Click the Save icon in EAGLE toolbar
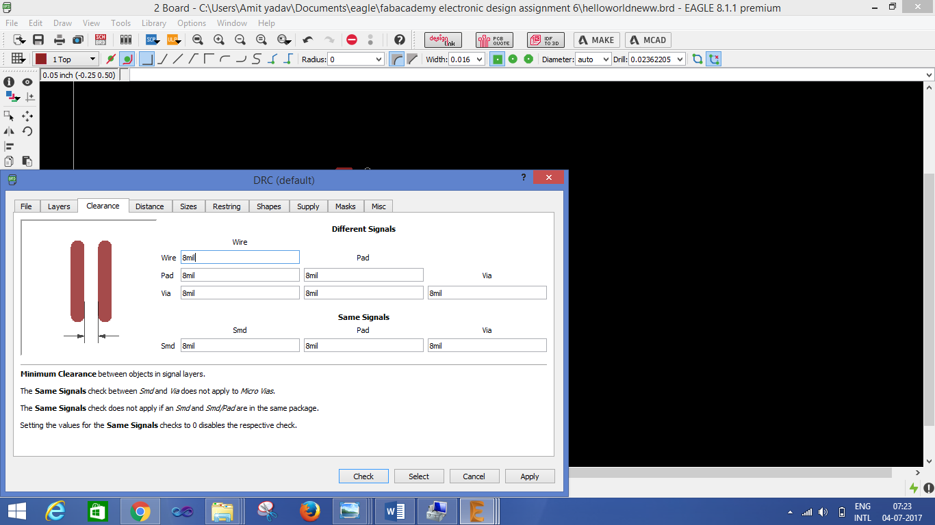The height and width of the screenshot is (525, 935). point(39,40)
